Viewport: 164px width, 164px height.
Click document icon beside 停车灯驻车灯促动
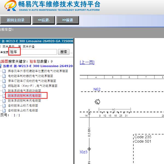click(x=4, y=81)
